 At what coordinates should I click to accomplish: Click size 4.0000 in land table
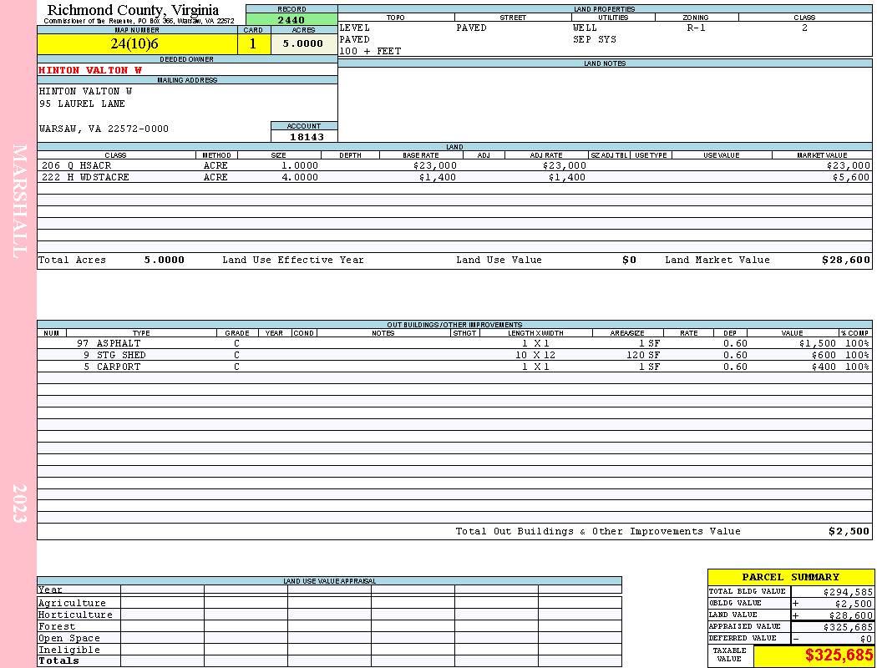coord(300,177)
